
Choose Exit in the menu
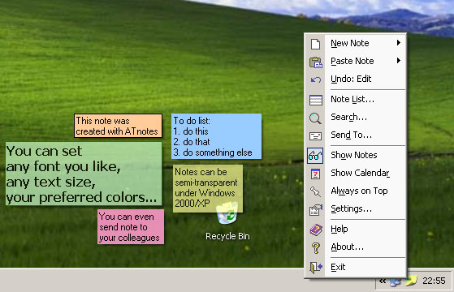click(338, 267)
